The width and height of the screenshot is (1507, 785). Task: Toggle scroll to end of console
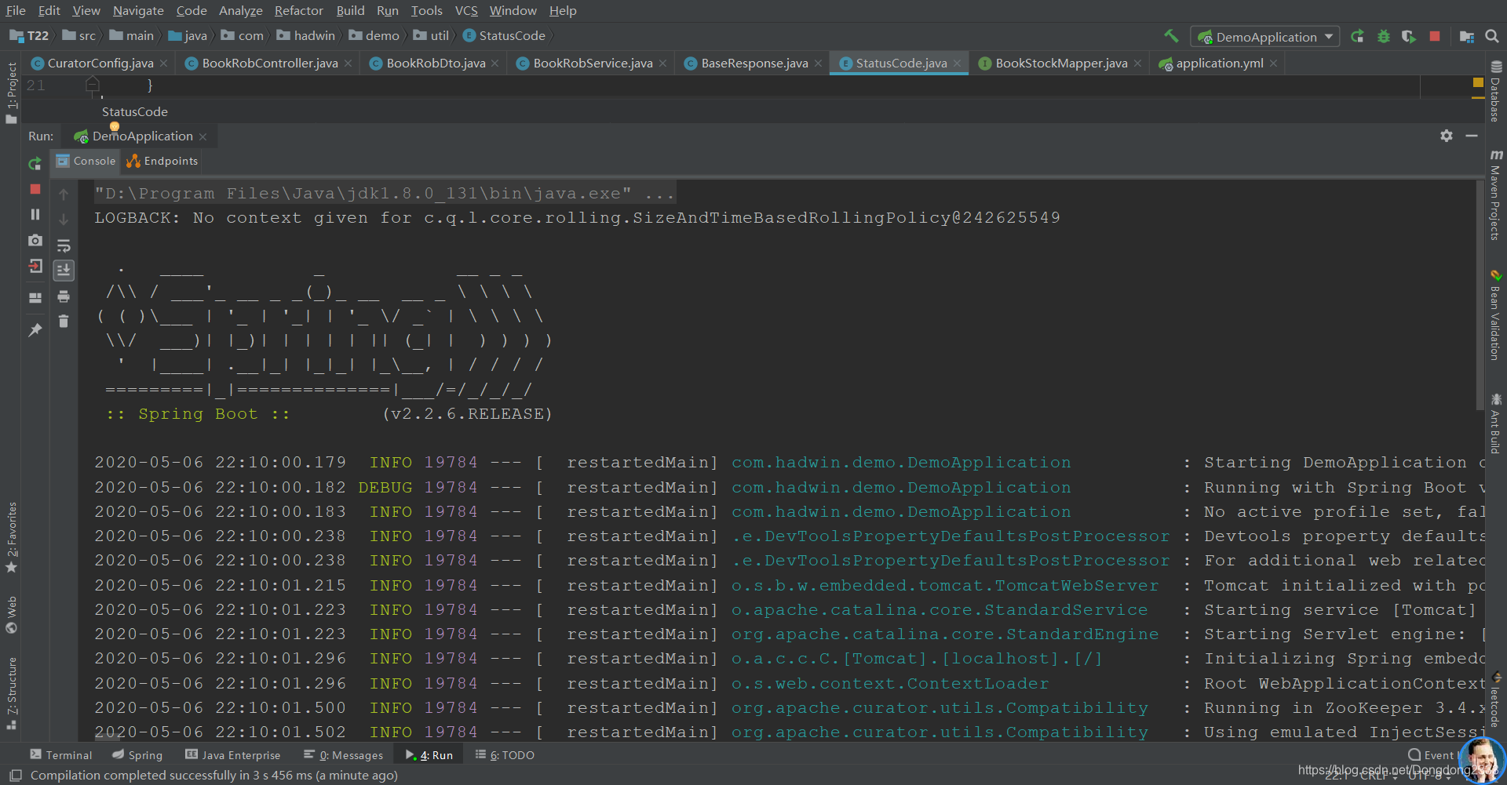coord(64,271)
